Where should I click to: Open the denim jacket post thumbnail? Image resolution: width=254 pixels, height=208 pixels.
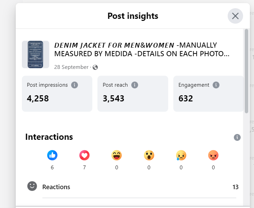click(x=36, y=54)
